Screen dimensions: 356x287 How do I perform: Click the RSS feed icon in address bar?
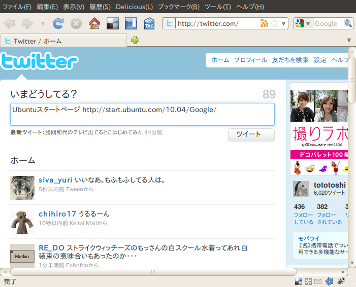(264, 23)
